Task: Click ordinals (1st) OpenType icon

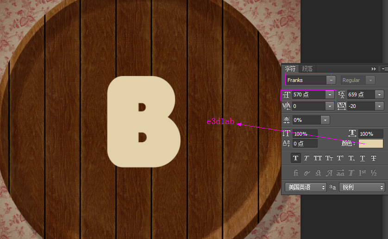Action: (x=363, y=173)
